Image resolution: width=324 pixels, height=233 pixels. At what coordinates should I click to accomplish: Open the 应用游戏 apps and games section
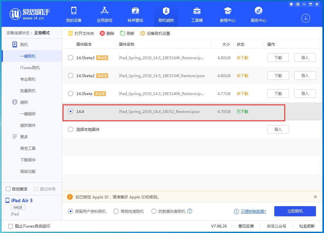point(105,14)
